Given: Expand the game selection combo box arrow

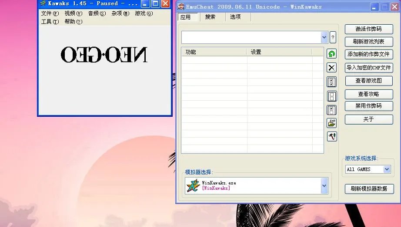Looking at the screenshot, I should point(324,37).
